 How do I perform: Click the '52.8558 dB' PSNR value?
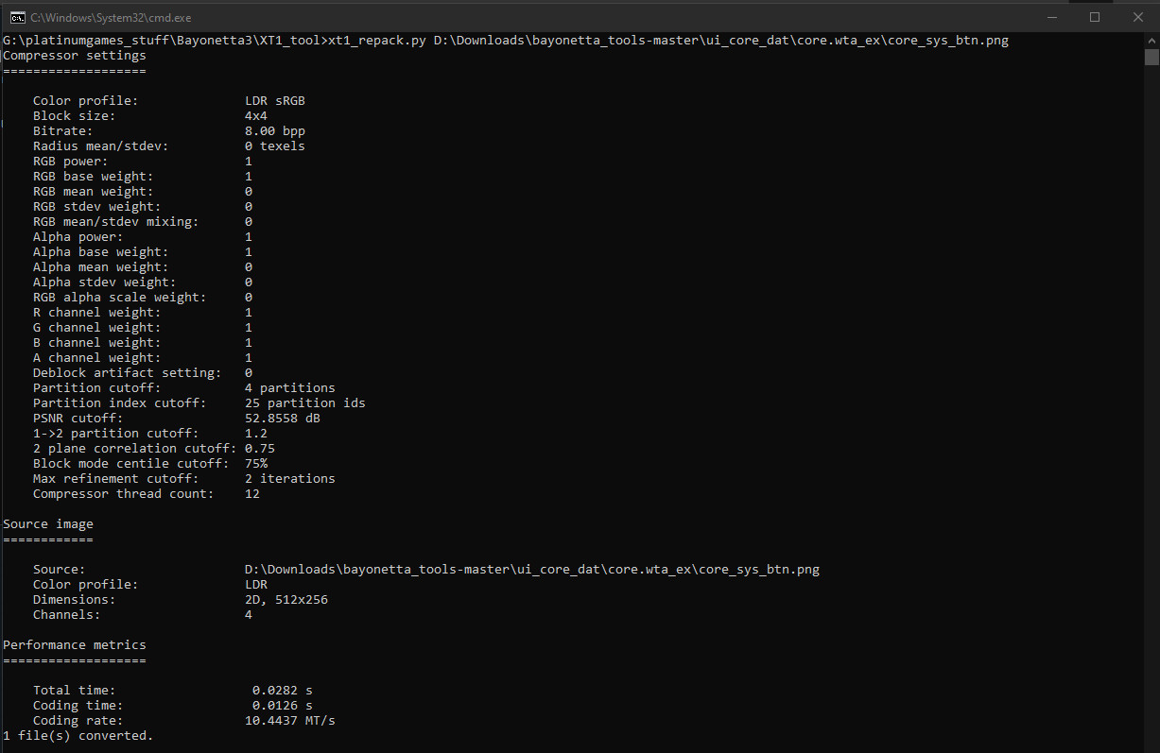283,419
